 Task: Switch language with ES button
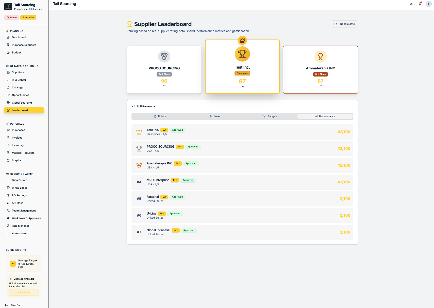click(x=411, y=4)
